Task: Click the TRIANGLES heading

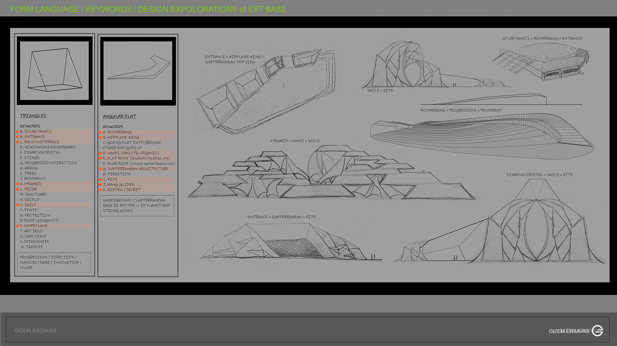Action: [x=33, y=116]
